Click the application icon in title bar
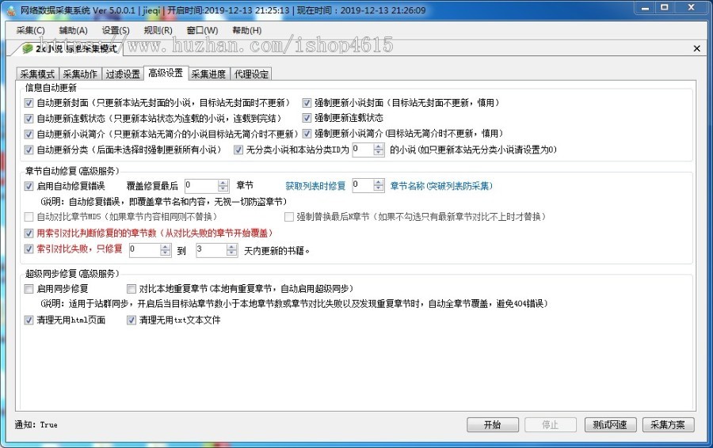Viewport: 713px width, 448px height. [11, 10]
